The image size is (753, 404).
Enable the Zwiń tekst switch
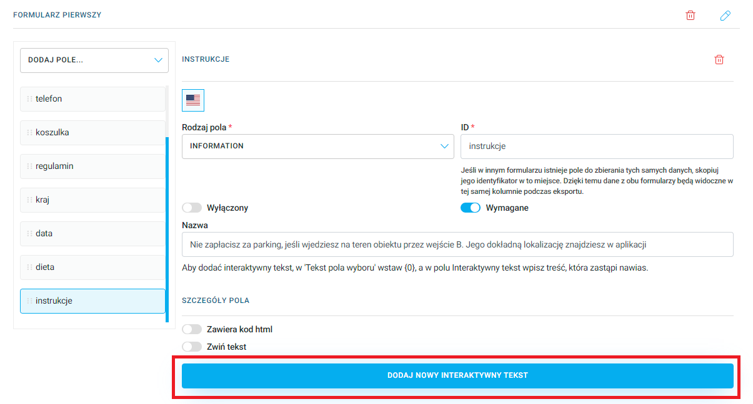[x=192, y=347]
